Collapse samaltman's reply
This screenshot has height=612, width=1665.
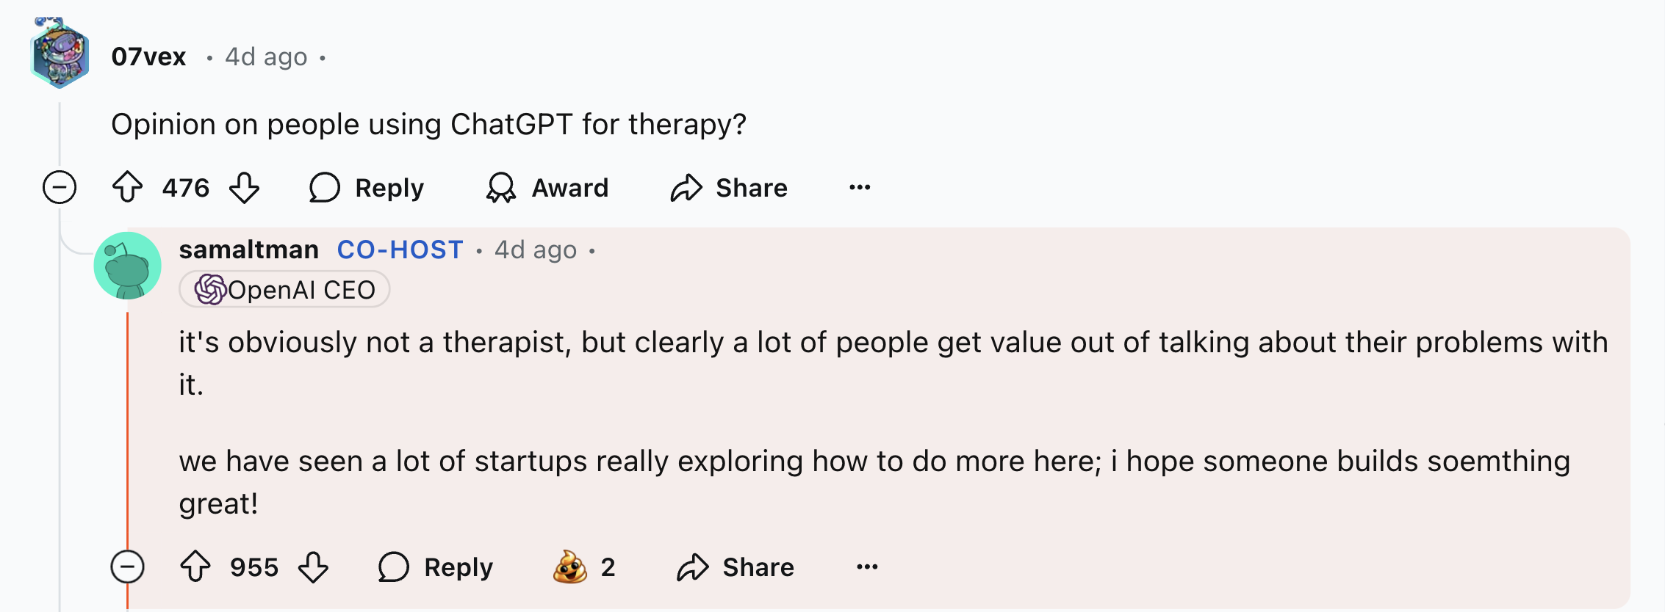[126, 567]
